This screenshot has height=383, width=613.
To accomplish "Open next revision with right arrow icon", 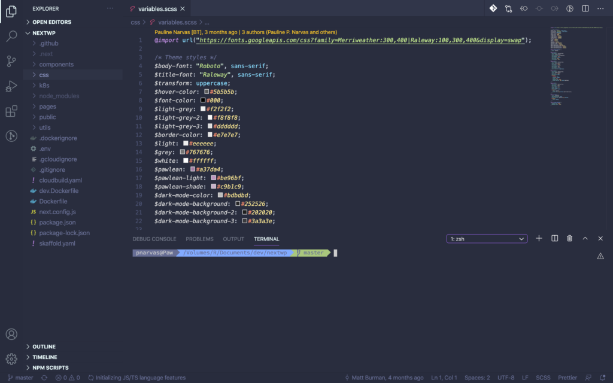I will click(x=554, y=8).
